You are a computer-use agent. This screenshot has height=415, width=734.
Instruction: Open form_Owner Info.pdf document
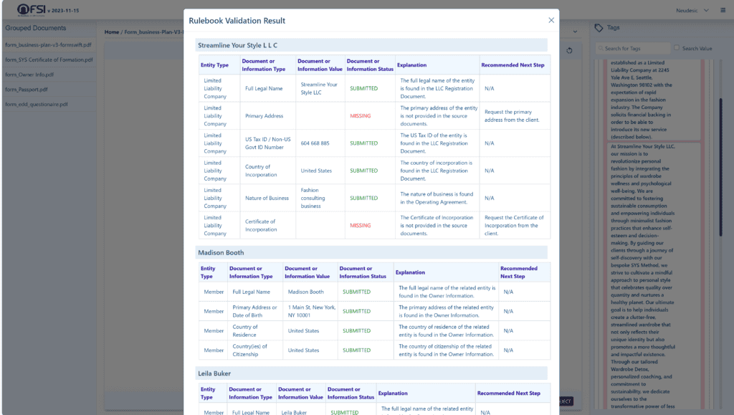29,75
